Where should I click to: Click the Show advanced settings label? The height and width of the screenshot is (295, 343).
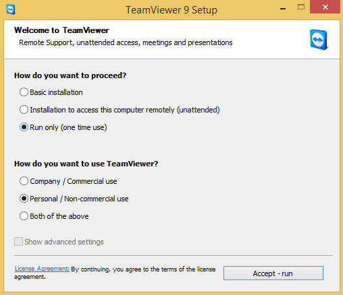coord(64,242)
